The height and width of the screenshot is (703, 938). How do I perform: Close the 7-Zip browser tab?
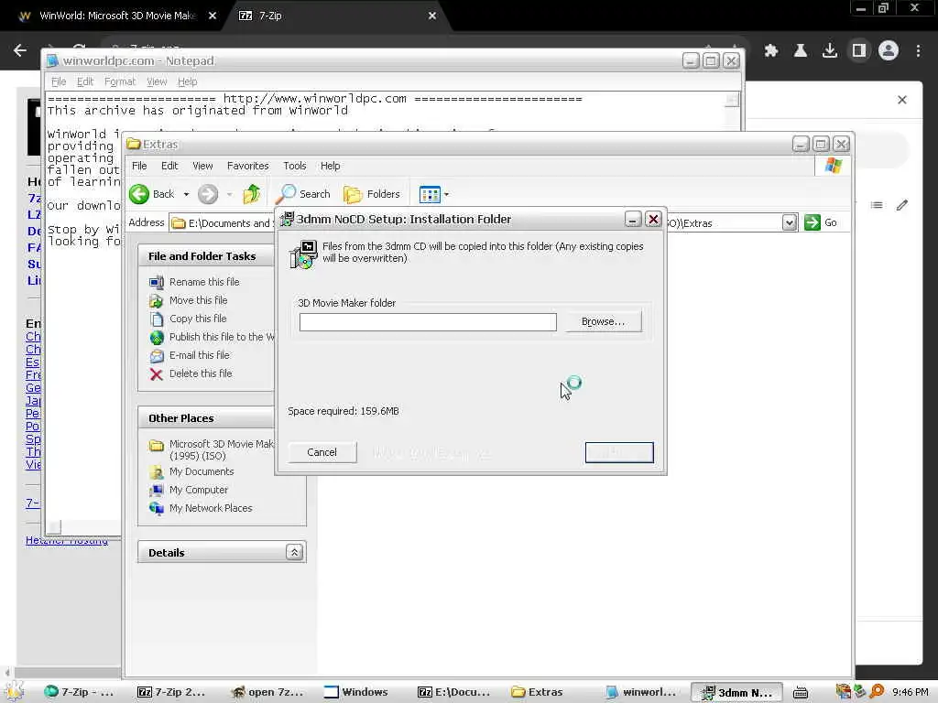click(x=432, y=16)
